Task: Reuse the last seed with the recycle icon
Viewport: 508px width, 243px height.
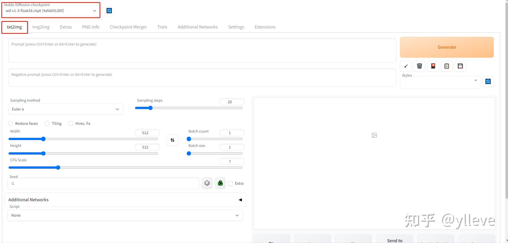Action: (x=220, y=183)
